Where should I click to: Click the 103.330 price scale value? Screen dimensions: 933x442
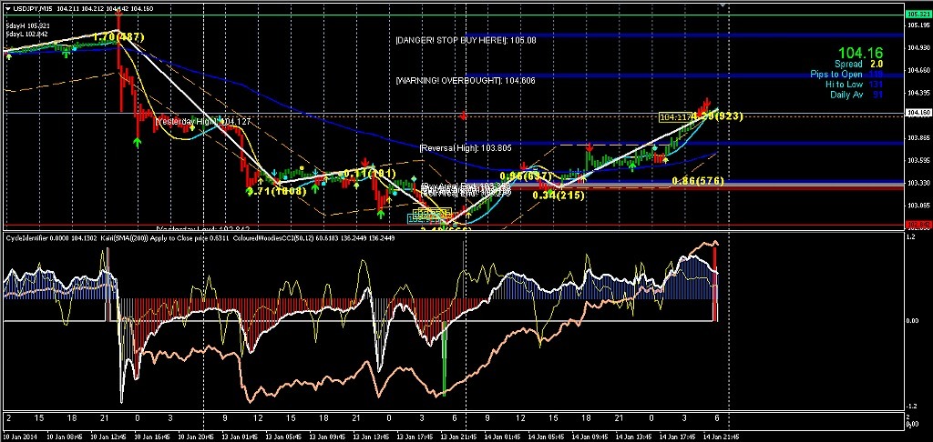coord(918,183)
